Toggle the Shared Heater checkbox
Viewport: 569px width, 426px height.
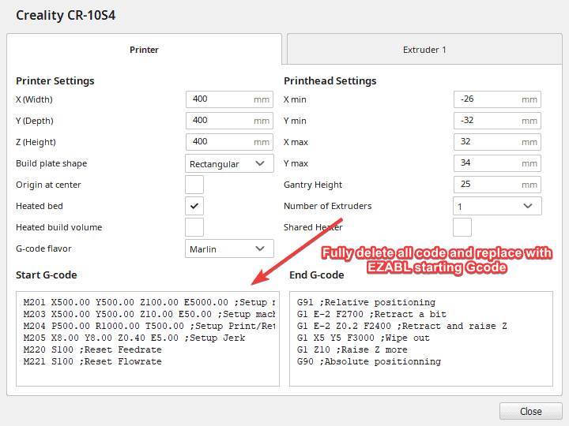[x=462, y=227]
